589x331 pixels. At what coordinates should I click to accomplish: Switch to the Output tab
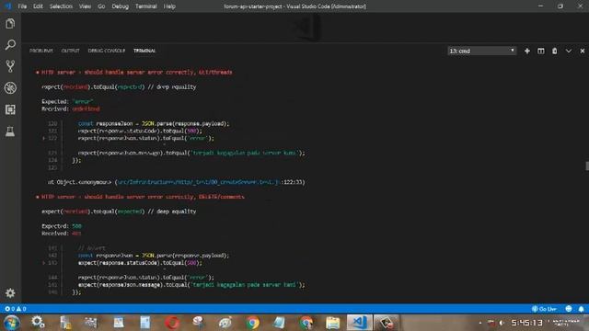[x=70, y=51]
